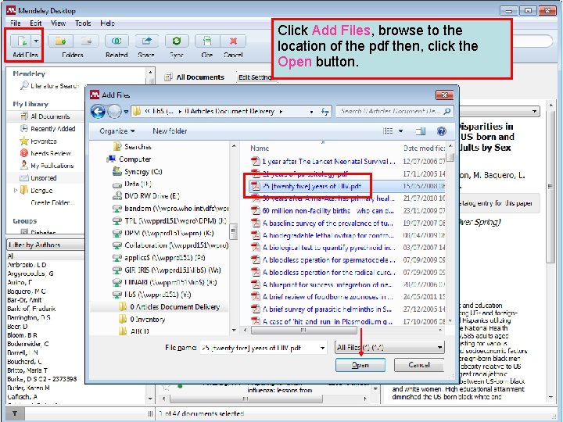563x422 pixels.
Task: Click the Cite toolbar icon
Action: (206, 41)
